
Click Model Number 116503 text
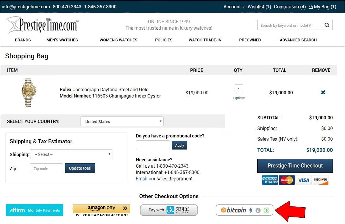click(110, 96)
